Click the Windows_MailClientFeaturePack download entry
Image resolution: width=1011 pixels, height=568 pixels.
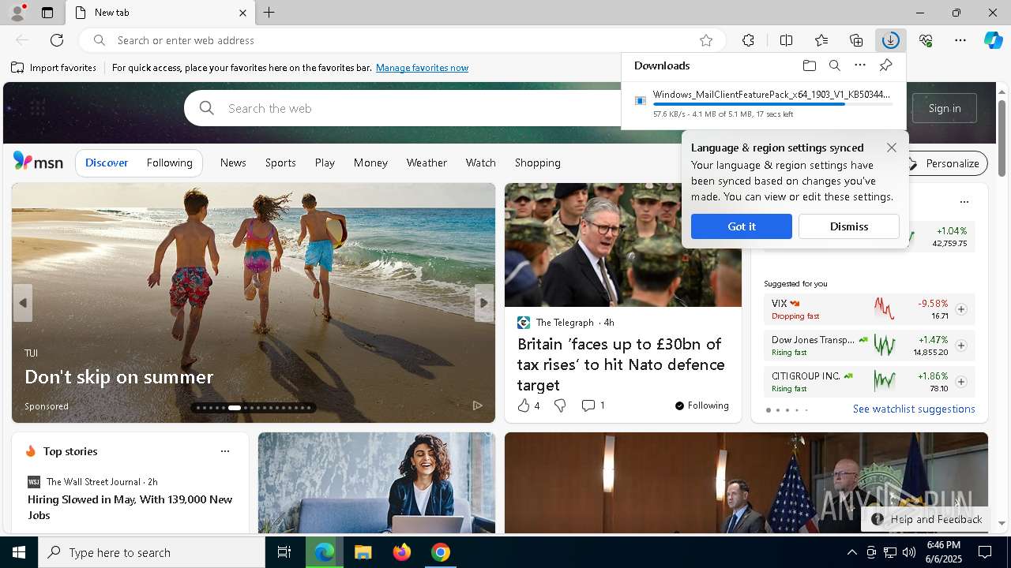(x=763, y=103)
